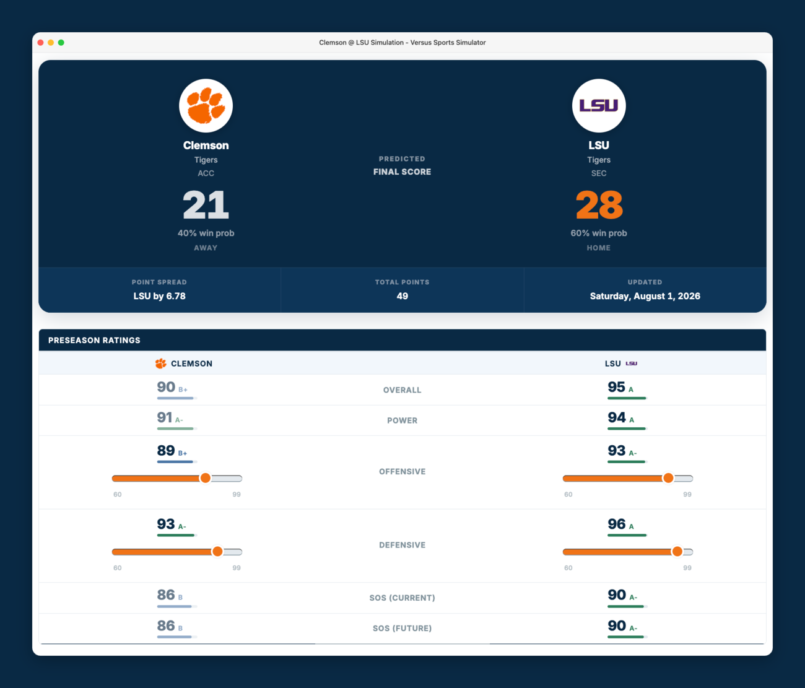This screenshot has width=805, height=688.
Task: Click the window title bar text
Action: tap(402, 43)
